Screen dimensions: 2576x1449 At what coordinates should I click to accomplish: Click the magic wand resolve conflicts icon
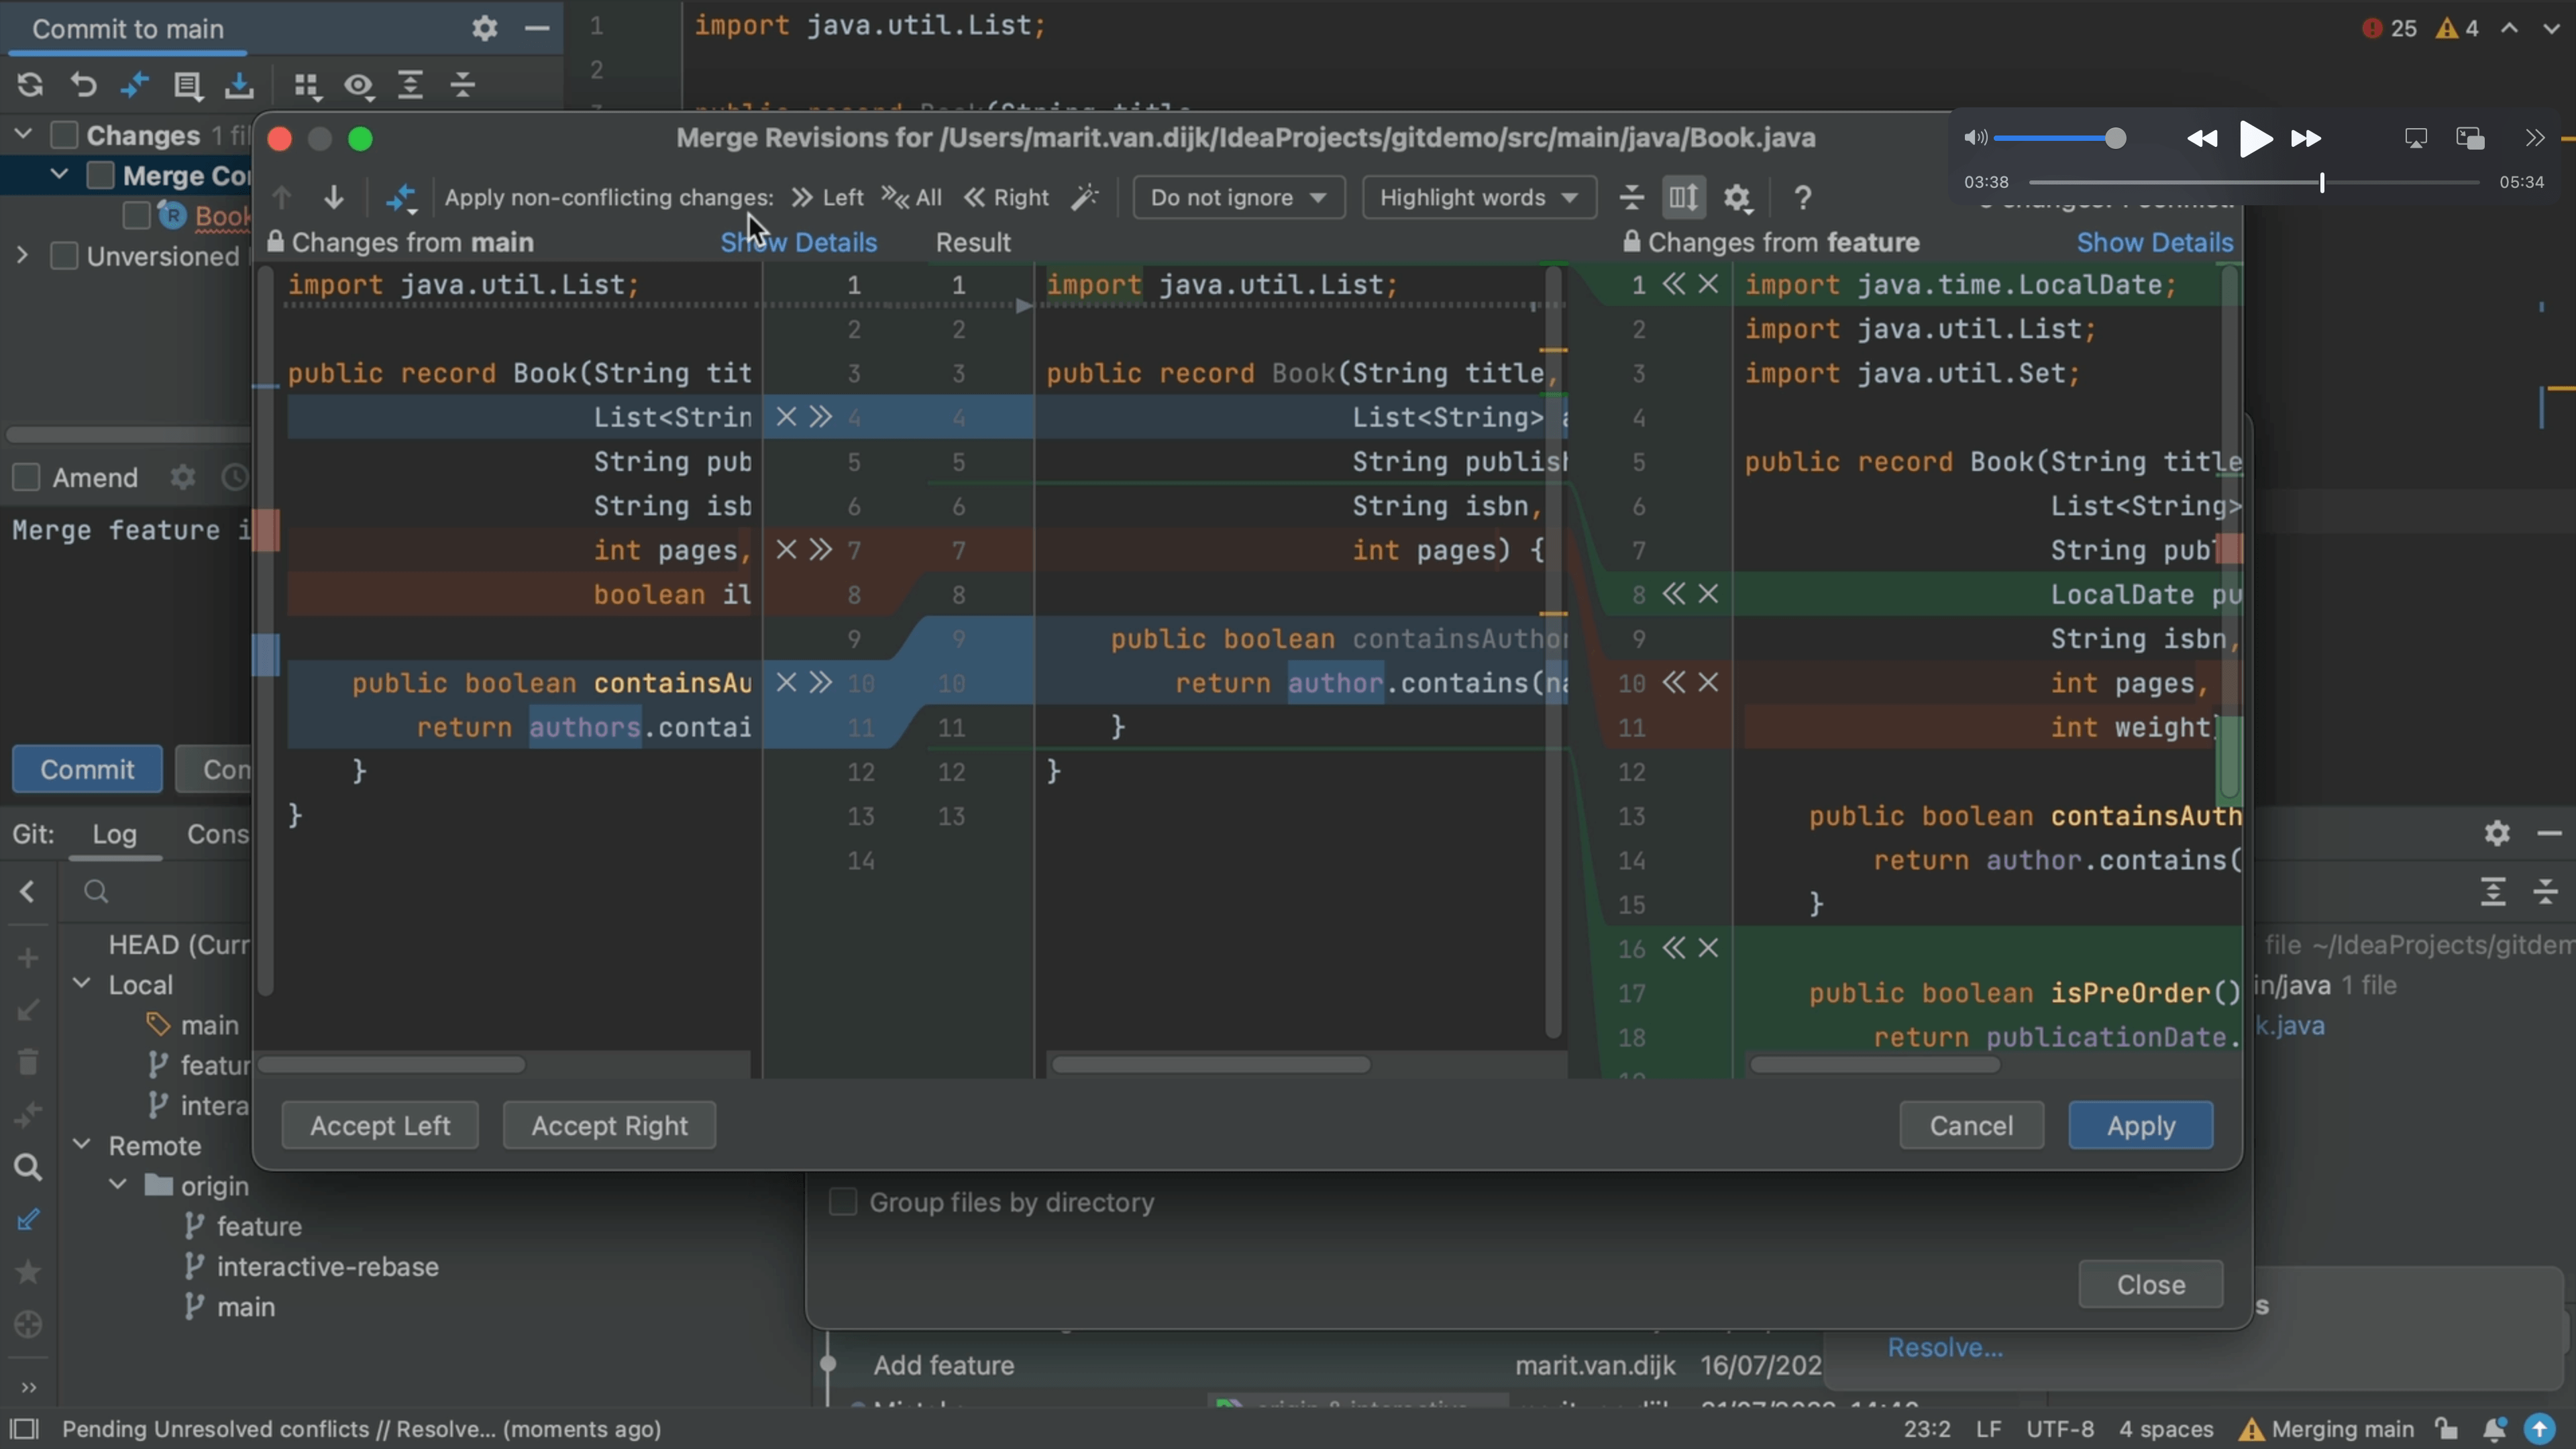pyautogui.click(x=1085, y=197)
